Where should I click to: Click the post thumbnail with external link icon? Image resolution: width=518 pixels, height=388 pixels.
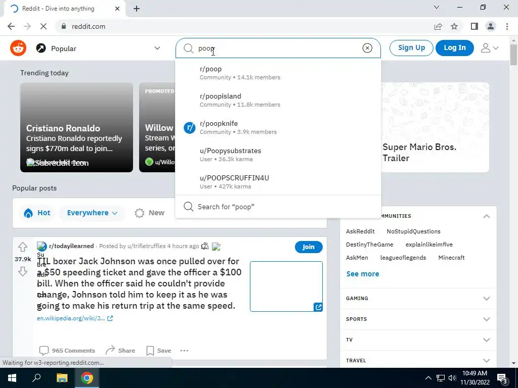point(286,286)
